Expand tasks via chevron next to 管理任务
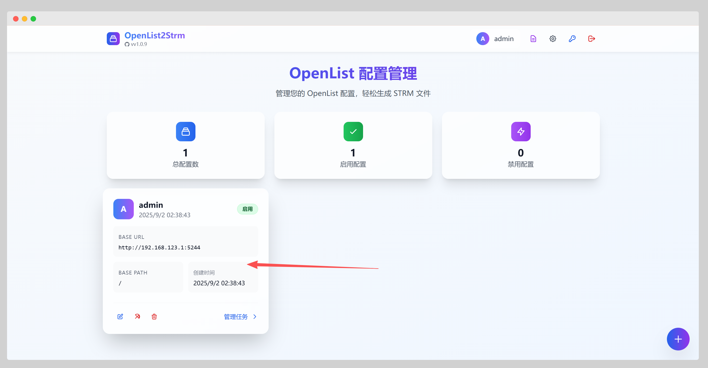708x368 pixels. tap(255, 317)
